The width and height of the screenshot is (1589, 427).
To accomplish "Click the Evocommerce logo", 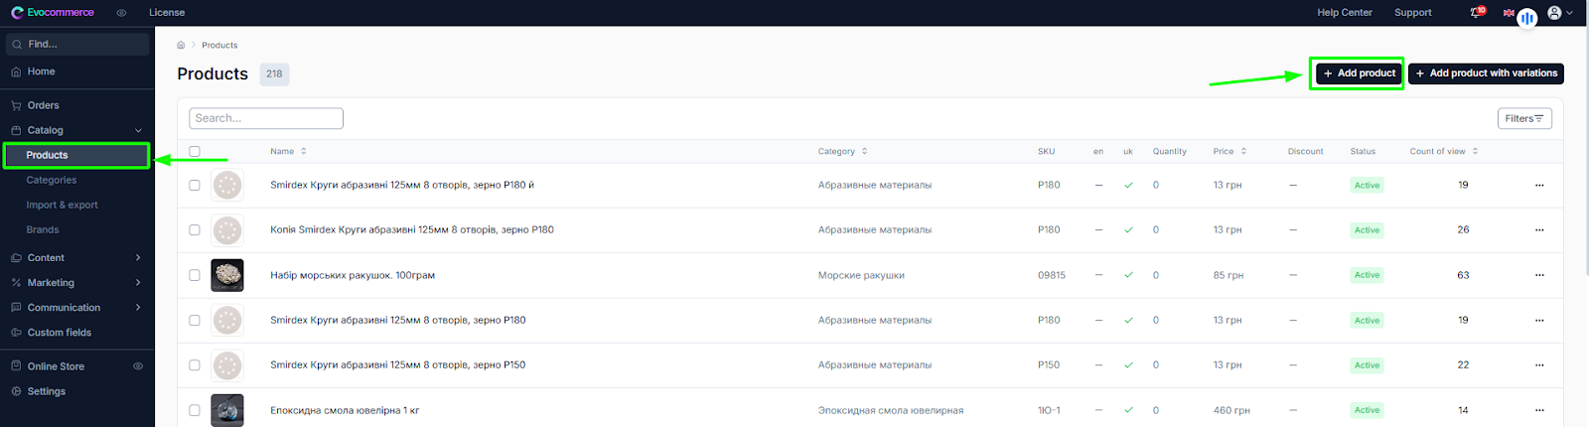I will click(53, 12).
